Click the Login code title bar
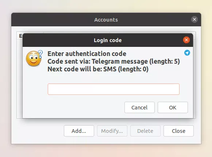 (108, 40)
